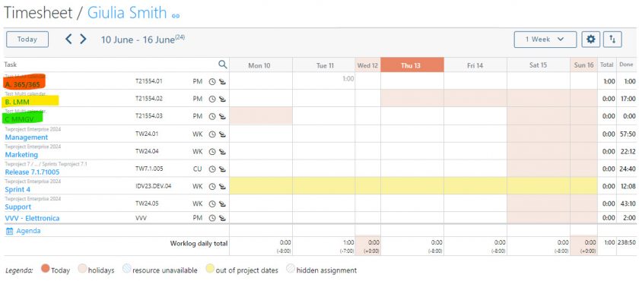Click the search magnifier in Task header
This screenshot has height=281, width=639.
coord(222,65)
